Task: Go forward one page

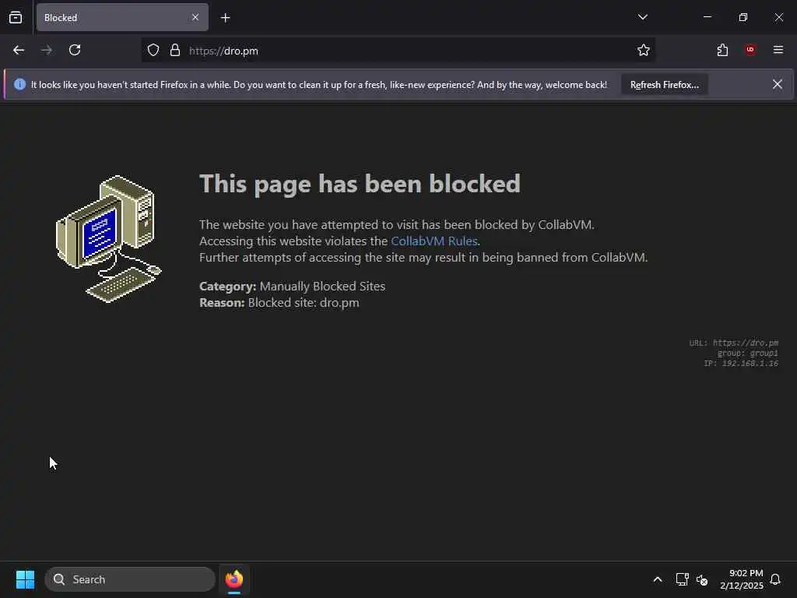Action: pos(46,50)
